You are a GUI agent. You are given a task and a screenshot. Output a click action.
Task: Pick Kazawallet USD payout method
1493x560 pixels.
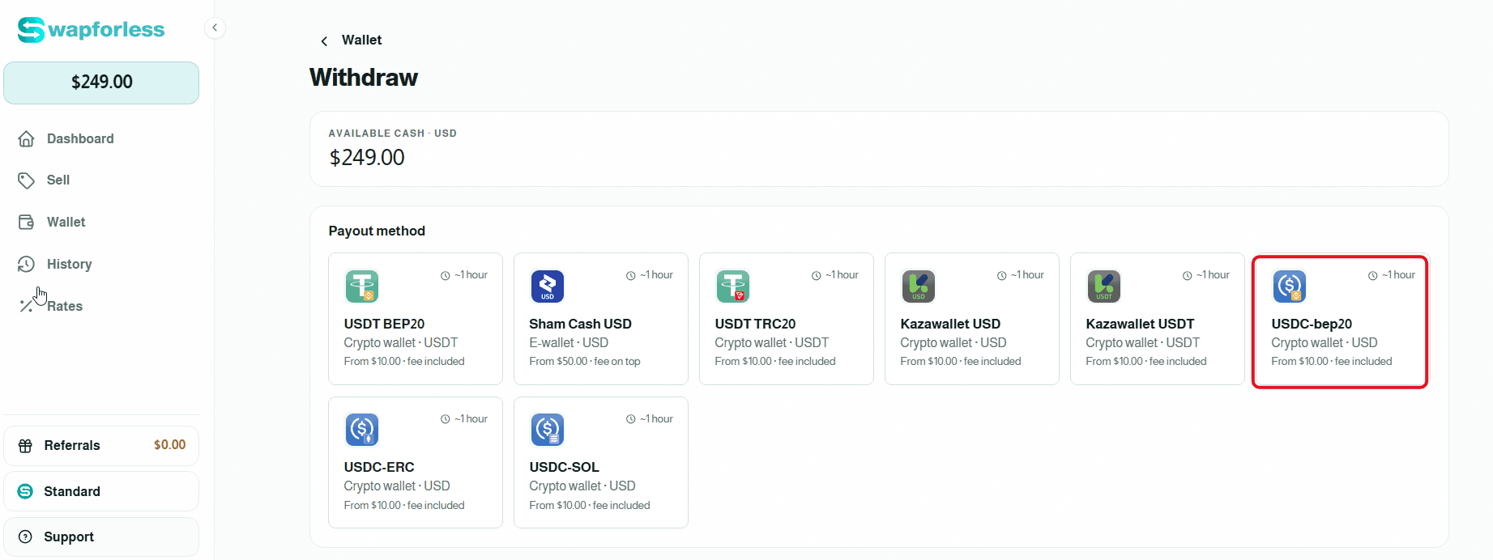(x=972, y=319)
